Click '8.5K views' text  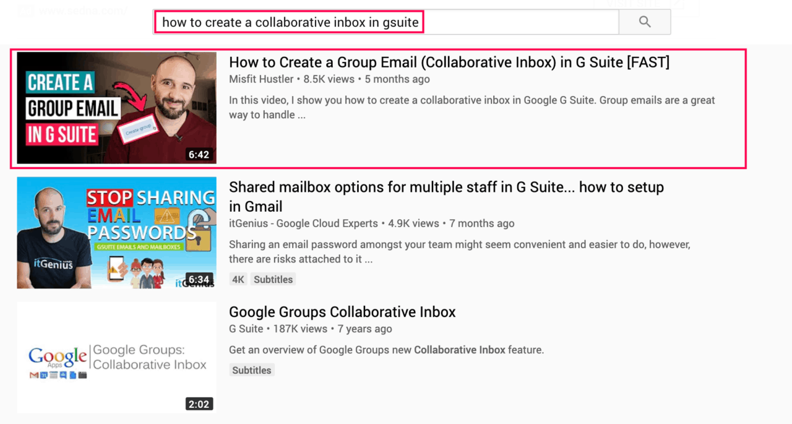[x=329, y=79]
